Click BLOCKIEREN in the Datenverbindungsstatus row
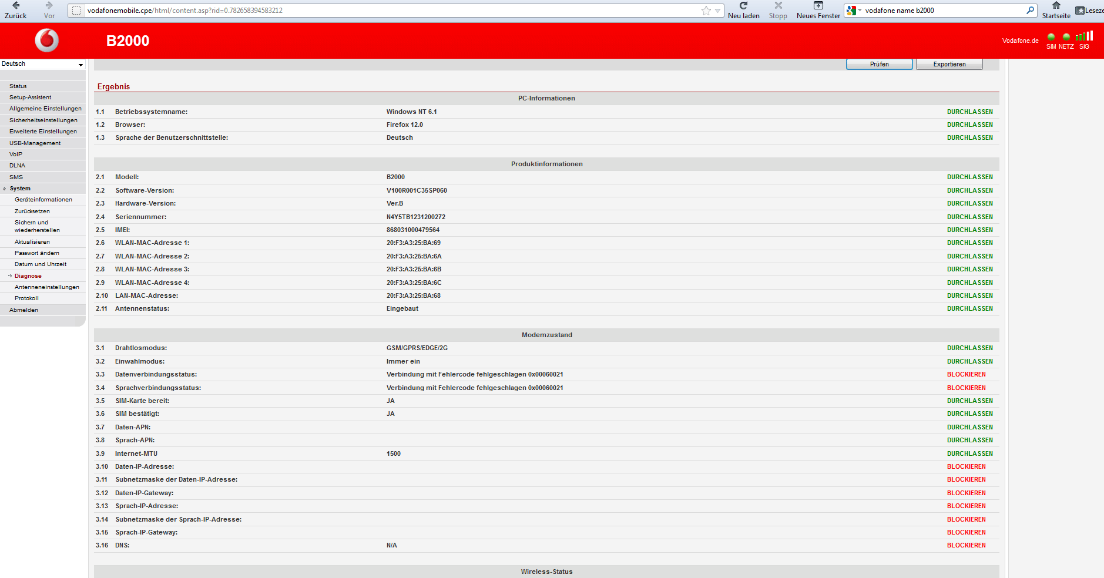 [x=966, y=374]
